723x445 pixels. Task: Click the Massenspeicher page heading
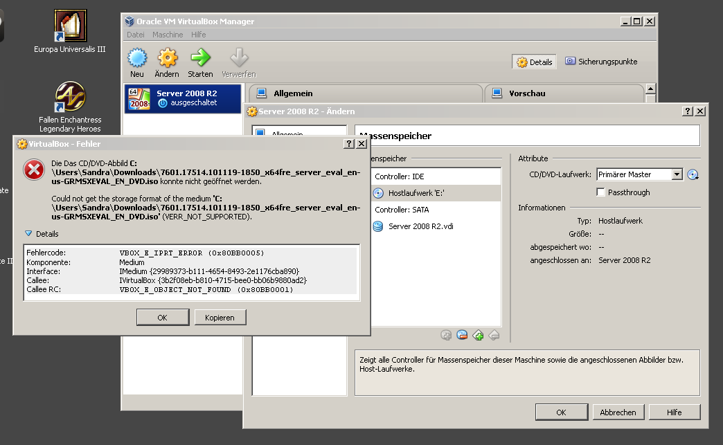(395, 136)
